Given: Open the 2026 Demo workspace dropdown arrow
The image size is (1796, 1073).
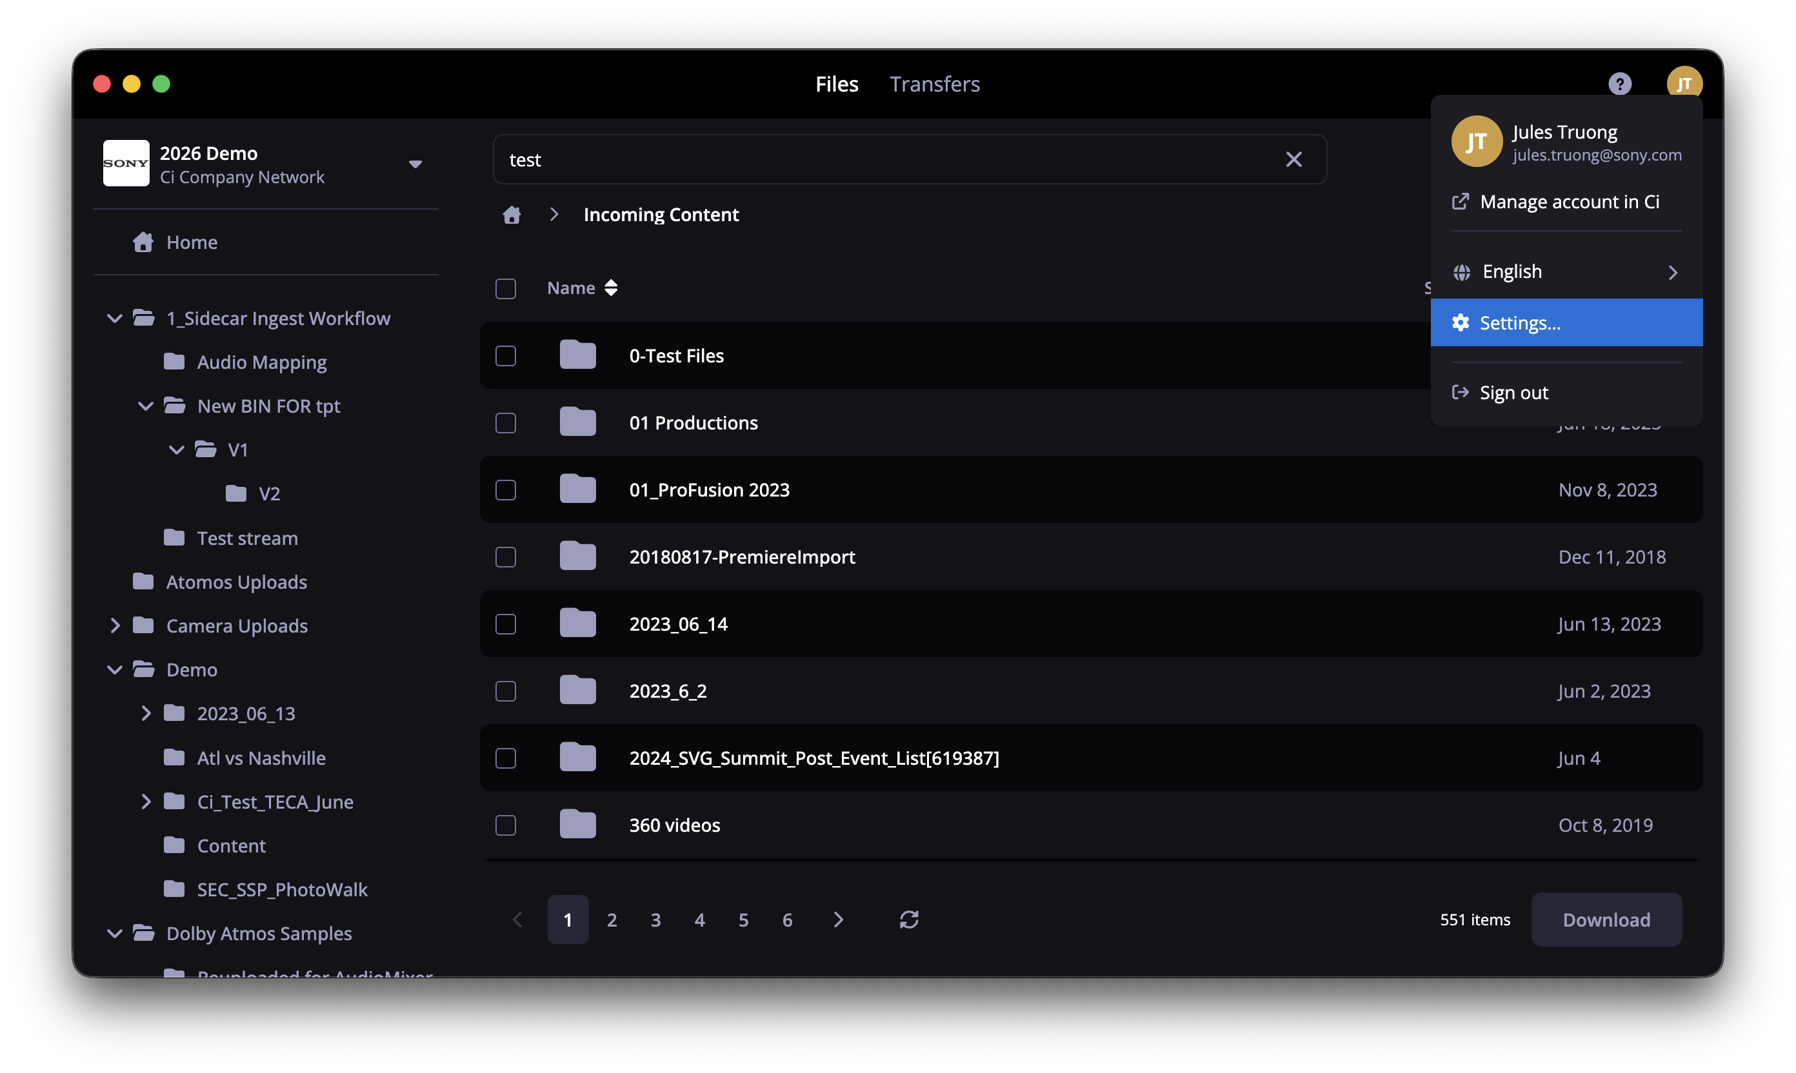Looking at the screenshot, I should pos(414,164).
